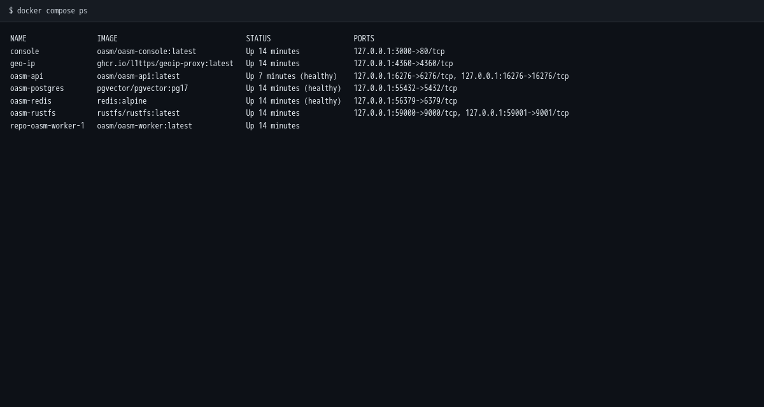Click the 'oasm-rustfs' container name
Screen dimensions: 764x407
click(x=33, y=113)
